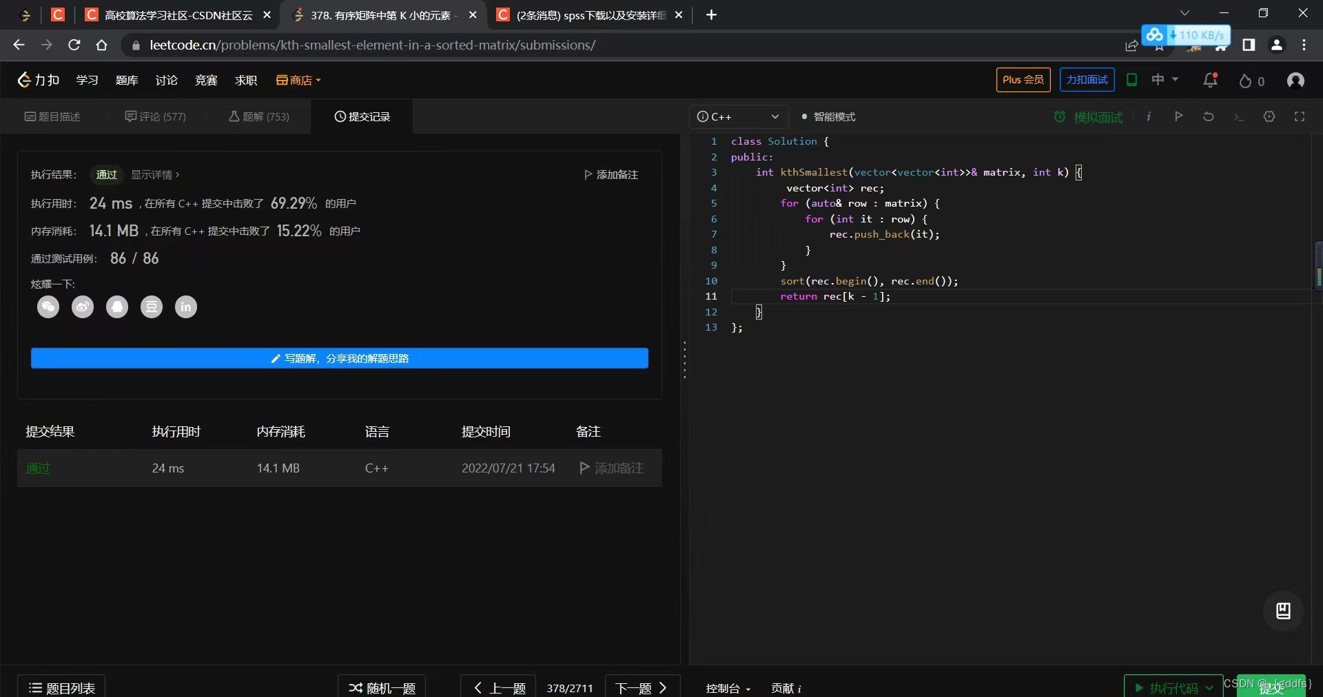Open 贡献 contribute link

coord(786,688)
